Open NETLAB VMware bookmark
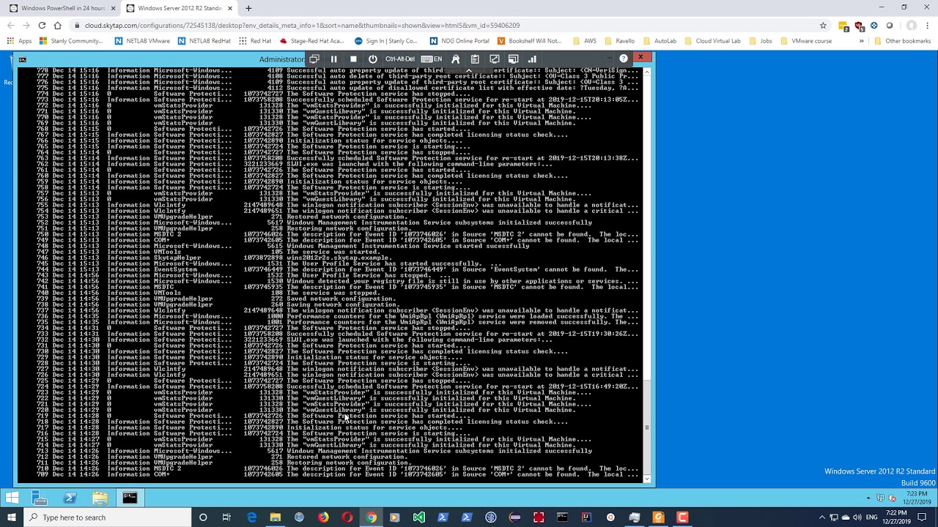This screenshot has width=938, height=527. pos(142,41)
